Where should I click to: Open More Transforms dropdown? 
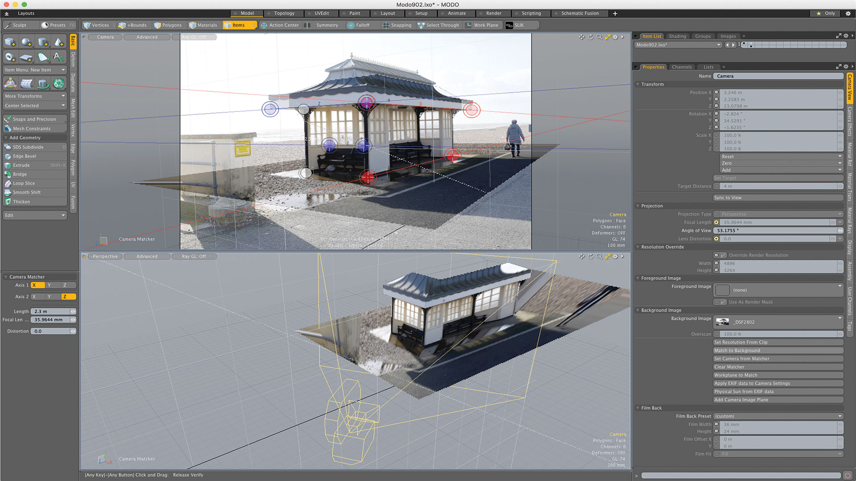[35, 96]
